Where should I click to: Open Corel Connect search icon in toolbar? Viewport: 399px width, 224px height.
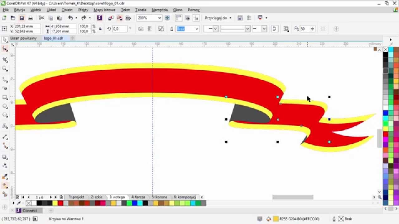[x=99, y=18]
